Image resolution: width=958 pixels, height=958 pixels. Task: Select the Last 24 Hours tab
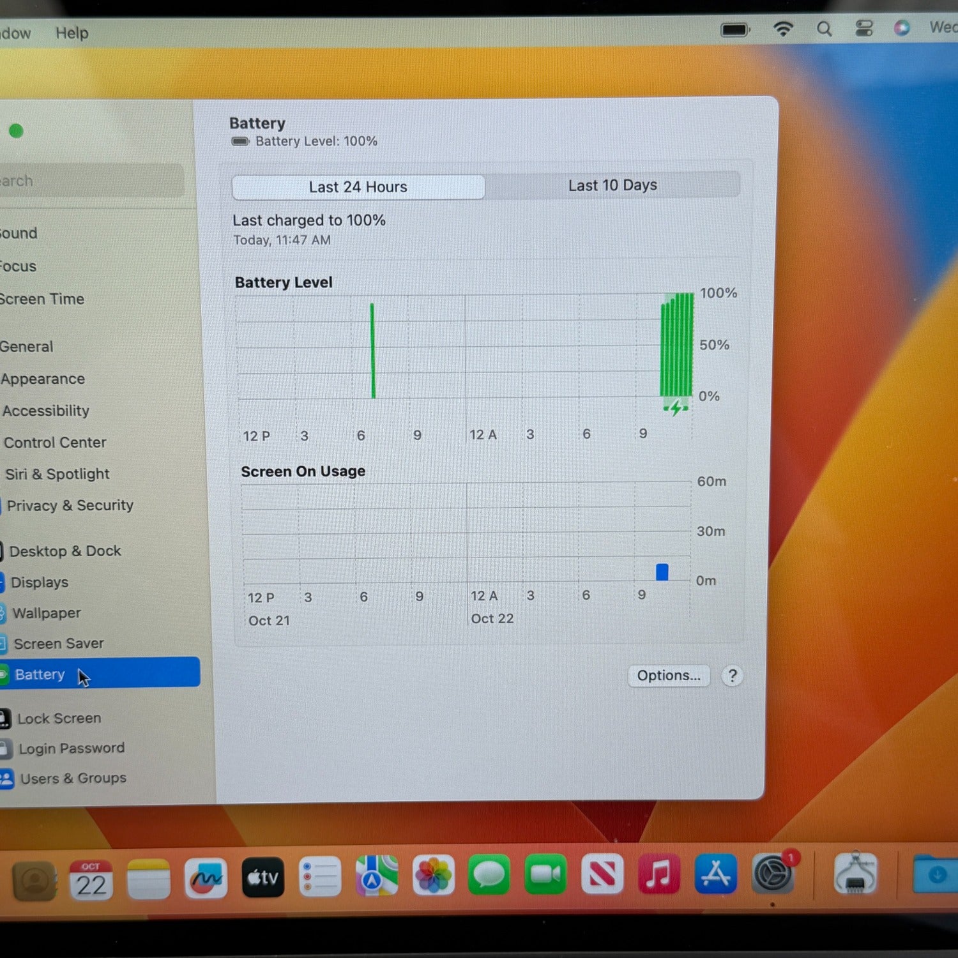pyautogui.click(x=358, y=187)
